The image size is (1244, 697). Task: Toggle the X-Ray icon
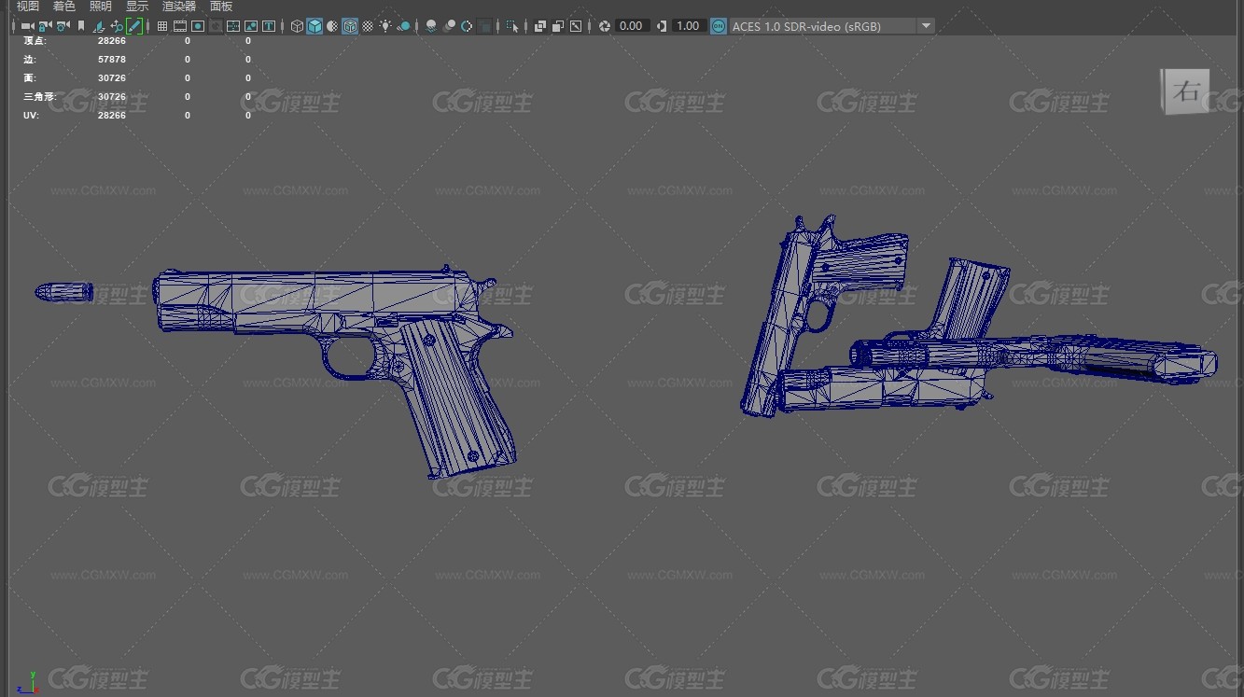tap(540, 26)
